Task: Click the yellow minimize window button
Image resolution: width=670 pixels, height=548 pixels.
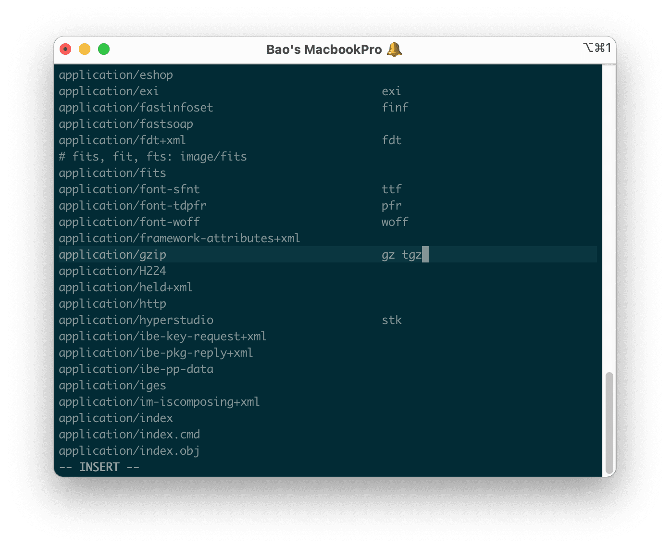Action: click(85, 49)
